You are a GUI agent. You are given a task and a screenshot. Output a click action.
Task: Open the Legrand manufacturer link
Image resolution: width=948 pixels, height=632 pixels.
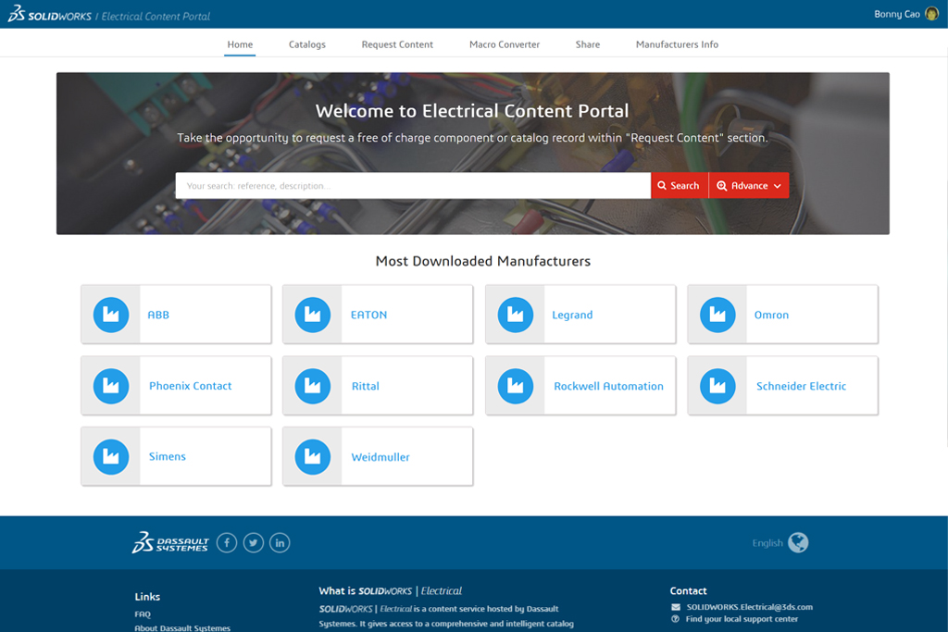[572, 315]
